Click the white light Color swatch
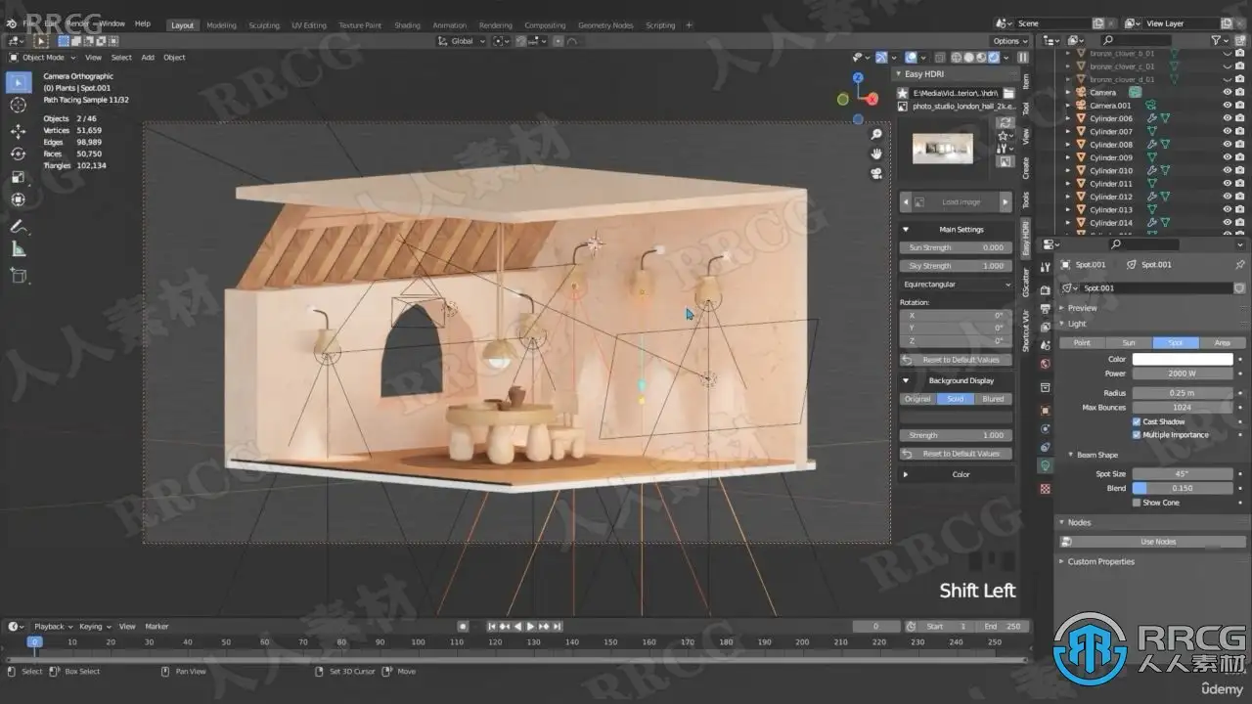Image resolution: width=1252 pixels, height=704 pixels. pyautogui.click(x=1182, y=360)
